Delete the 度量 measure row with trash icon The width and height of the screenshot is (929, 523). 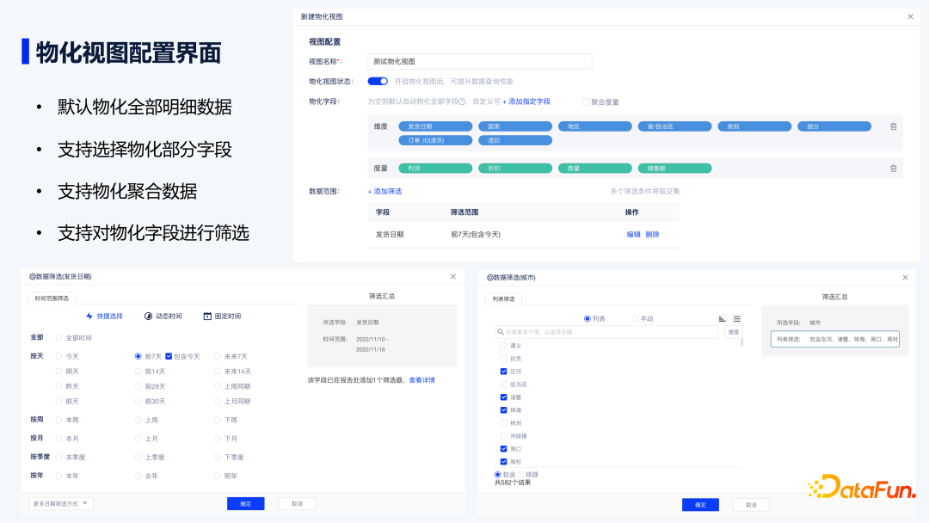tap(893, 169)
